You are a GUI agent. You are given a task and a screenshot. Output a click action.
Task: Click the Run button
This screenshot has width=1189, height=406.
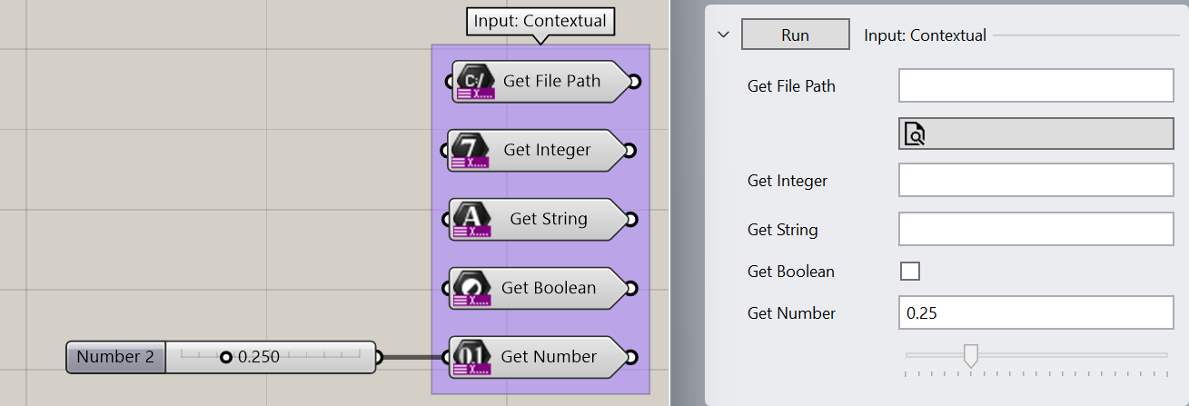(x=796, y=35)
